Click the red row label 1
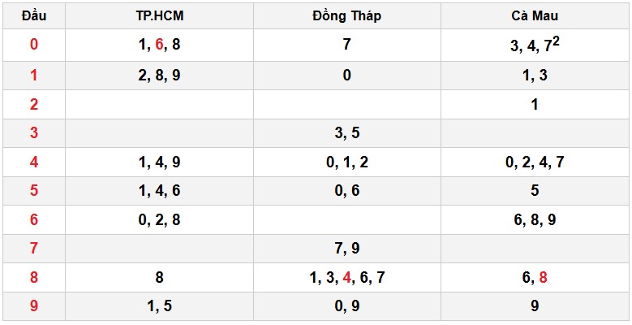Viewport: 632px width, 325px height. point(33,76)
